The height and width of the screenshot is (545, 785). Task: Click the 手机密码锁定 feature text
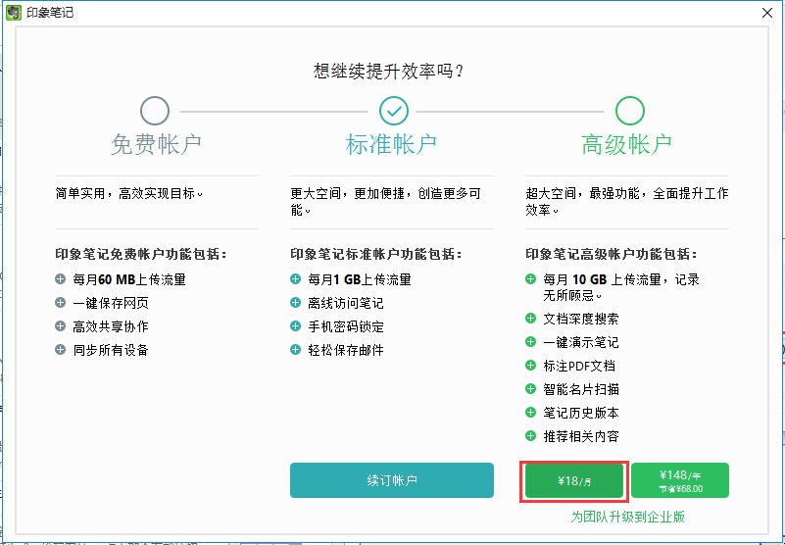point(346,326)
